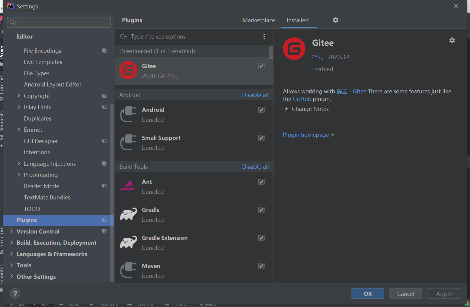Click the settings search input field
Screen dimensions: 470x307
[x=59, y=22]
